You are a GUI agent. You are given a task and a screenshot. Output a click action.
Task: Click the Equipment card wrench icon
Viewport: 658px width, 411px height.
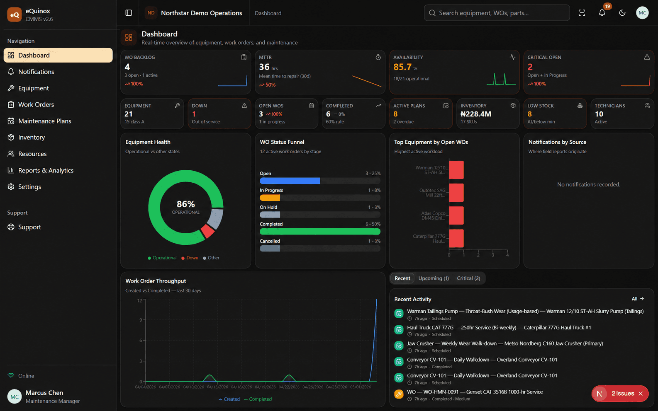coord(177,106)
